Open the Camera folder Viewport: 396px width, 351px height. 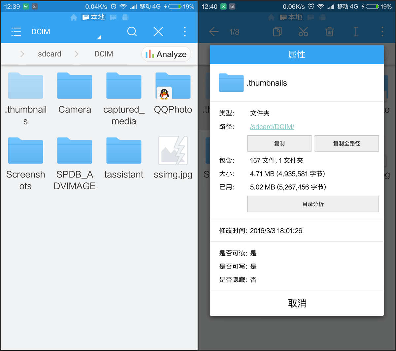(x=75, y=93)
